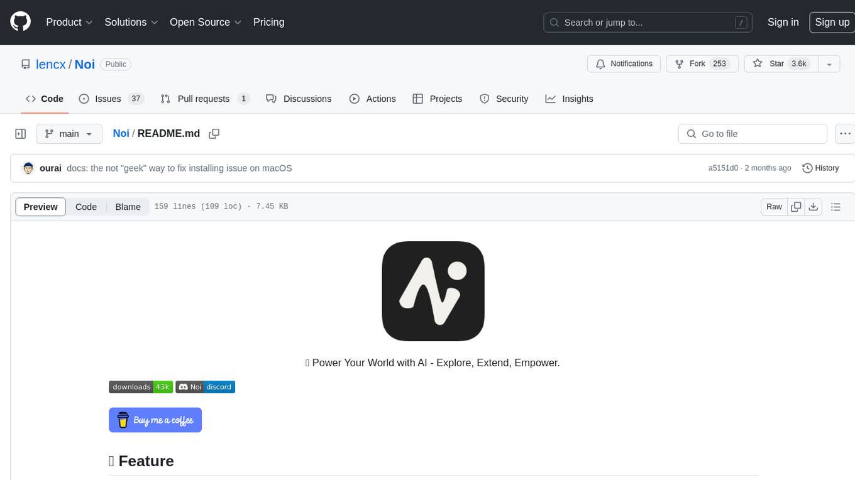Screen dimensions: 855x480
Task: Open the Noi discord badge
Action: (206, 387)
